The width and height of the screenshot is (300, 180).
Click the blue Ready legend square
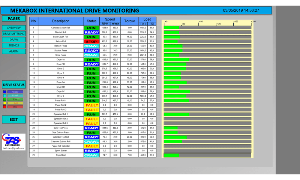tap(4, 92)
